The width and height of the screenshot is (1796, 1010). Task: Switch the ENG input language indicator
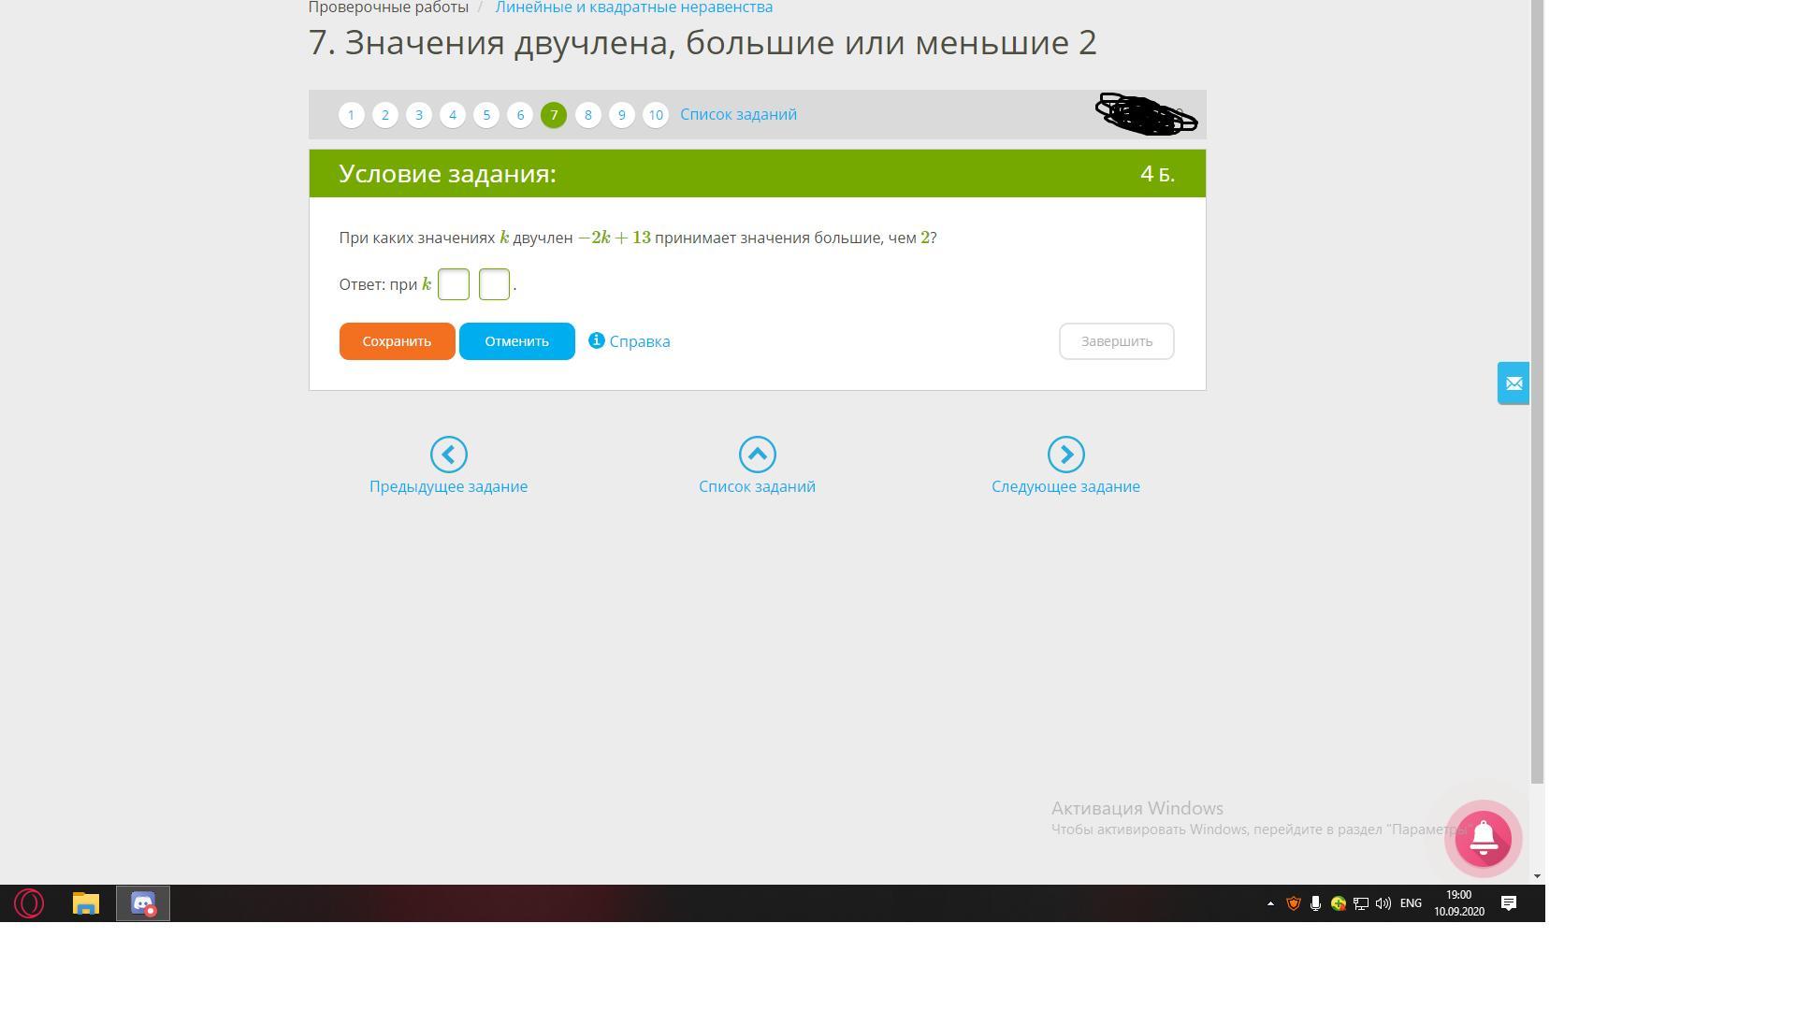[x=1411, y=903]
